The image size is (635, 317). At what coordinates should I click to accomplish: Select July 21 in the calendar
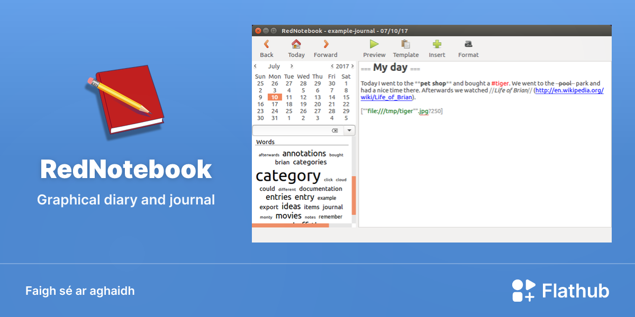click(x=332, y=104)
